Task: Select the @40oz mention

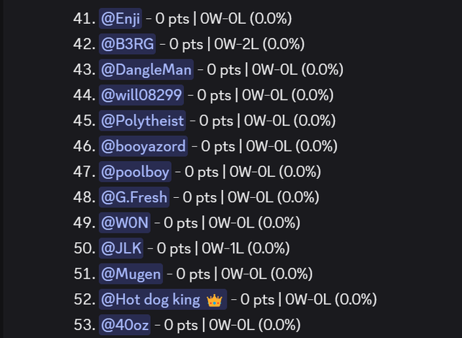Action: click(125, 325)
